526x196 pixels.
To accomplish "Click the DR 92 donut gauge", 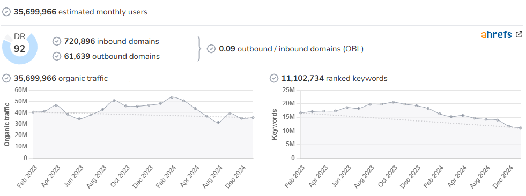I will click(20, 48).
